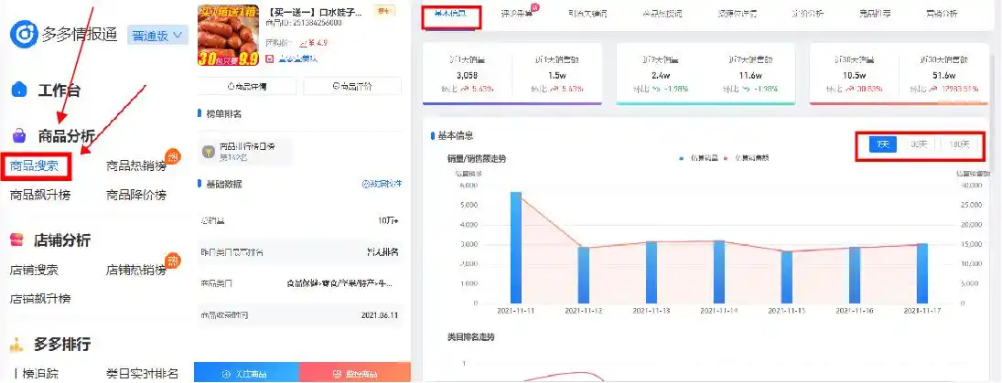Click the 类目排名走势 chart title

pos(470,335)
